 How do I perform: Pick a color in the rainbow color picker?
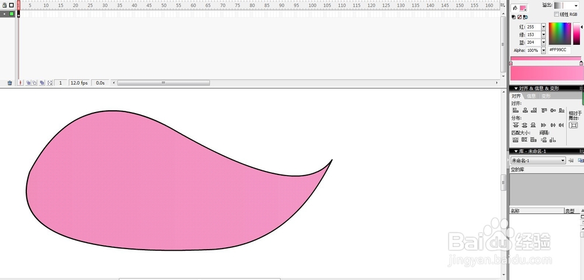point(560,34)
